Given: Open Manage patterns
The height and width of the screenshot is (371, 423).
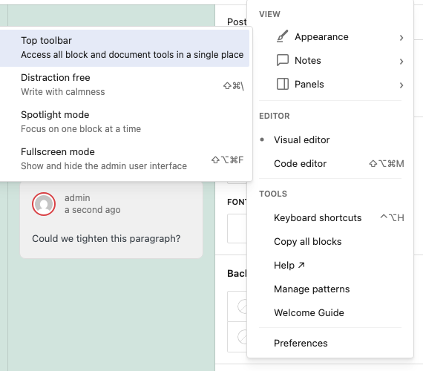Looking at the screenshot, I should 330,289.
